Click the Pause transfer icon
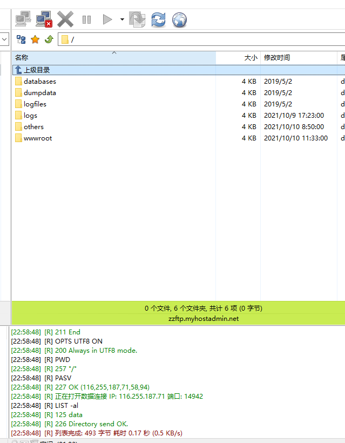The image size is (345, 443). coord(86,20)
